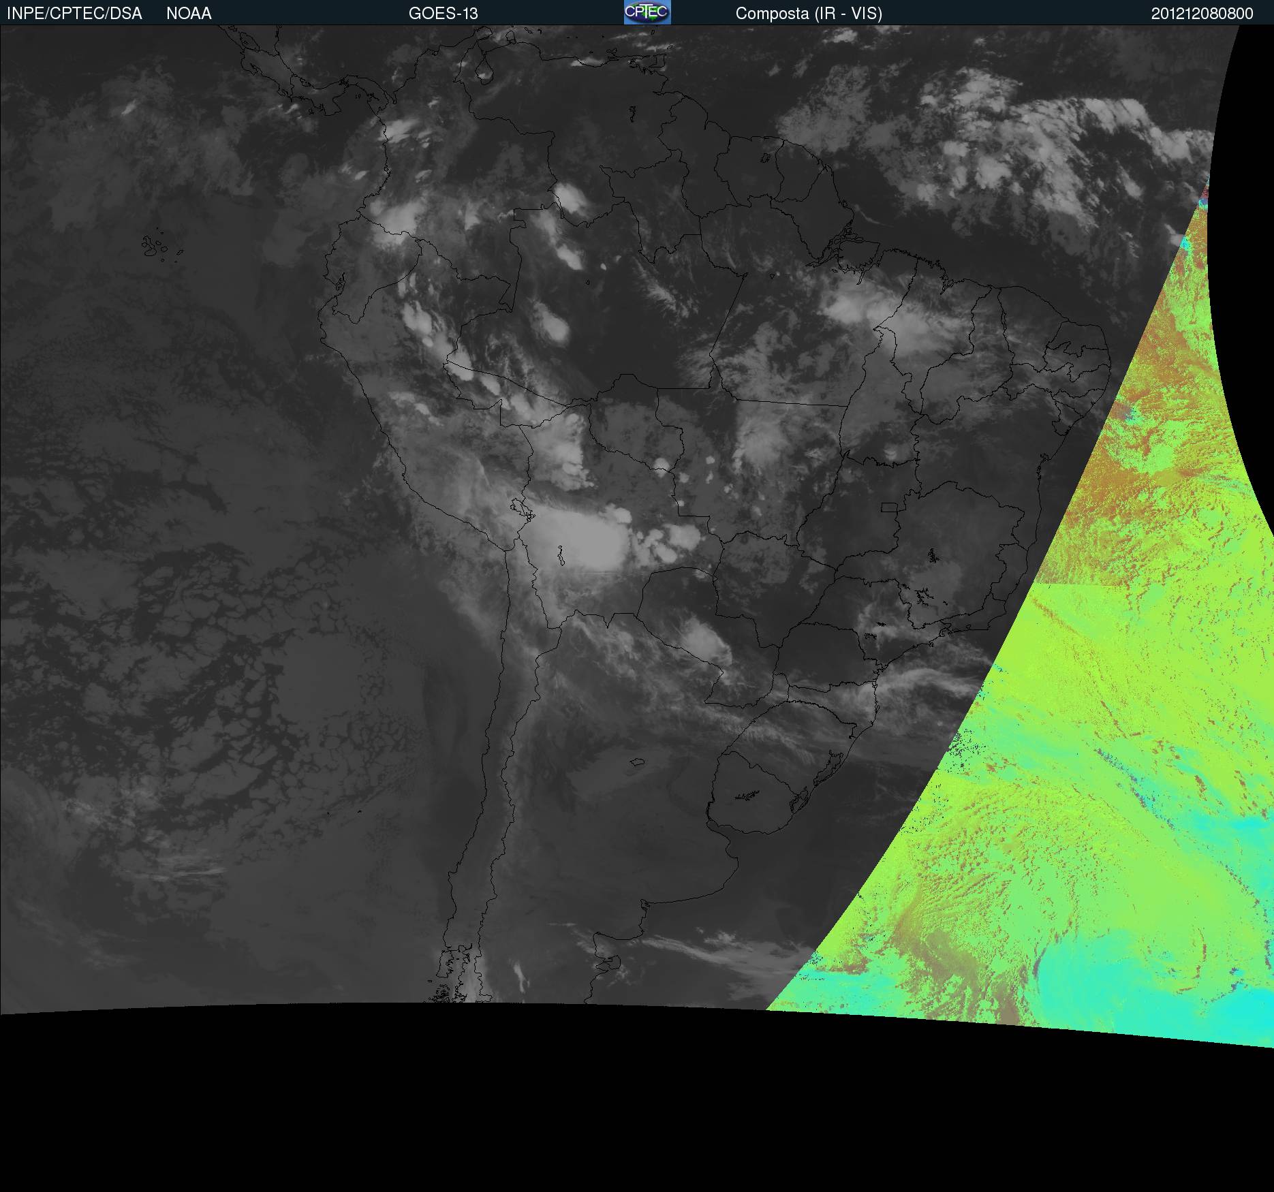1274x1192 pixels.
Task: Click the GOES-13 satellite label
Action: [444, 14]
